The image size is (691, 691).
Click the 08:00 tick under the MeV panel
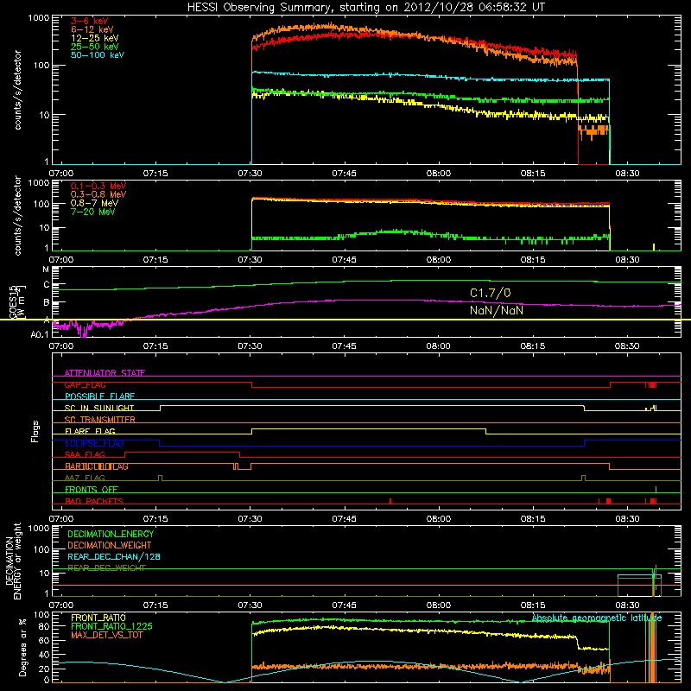pyautogui.click(x=439, y=260)
